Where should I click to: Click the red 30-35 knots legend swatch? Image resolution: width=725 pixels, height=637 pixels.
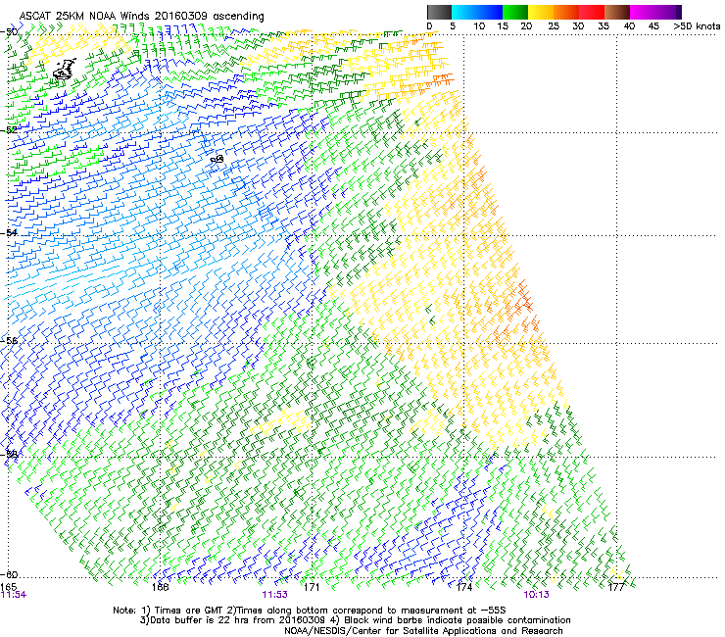click(592, 12)
